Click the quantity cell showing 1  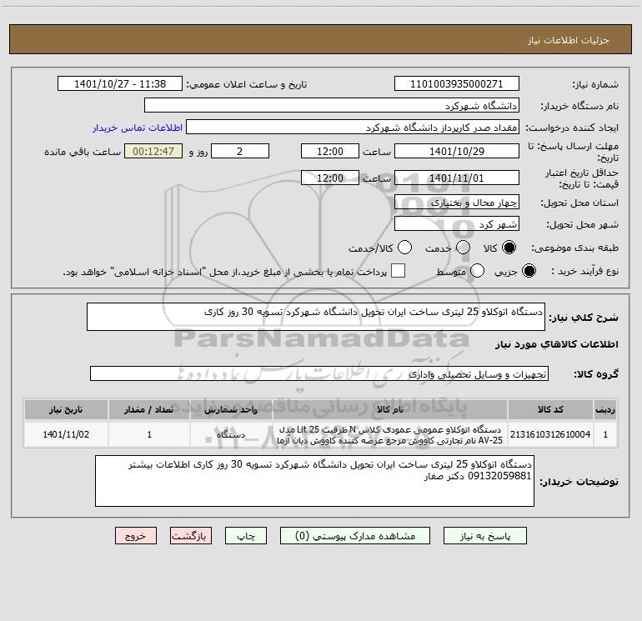coord(149,434)
